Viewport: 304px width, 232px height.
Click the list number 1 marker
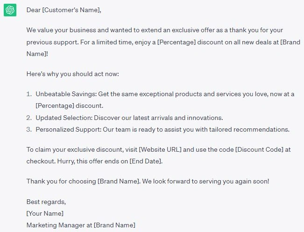tap(29, 94)
